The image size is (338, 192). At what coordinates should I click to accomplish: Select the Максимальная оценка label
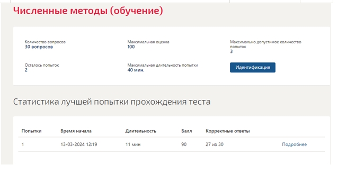(148, 42)
